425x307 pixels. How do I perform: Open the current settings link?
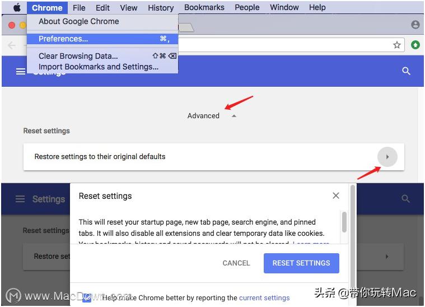(x=264, y=298)
